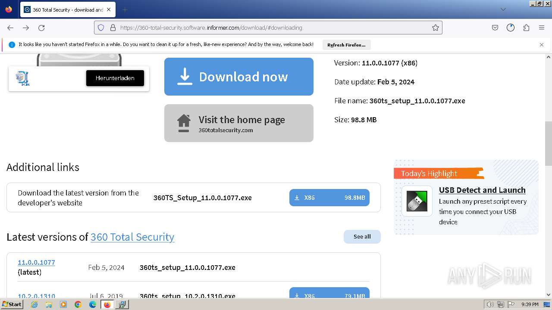Open File Explorer from the taskbar
Image resolution: width=552 pixels, height=310 pixels.
[49, 304]
